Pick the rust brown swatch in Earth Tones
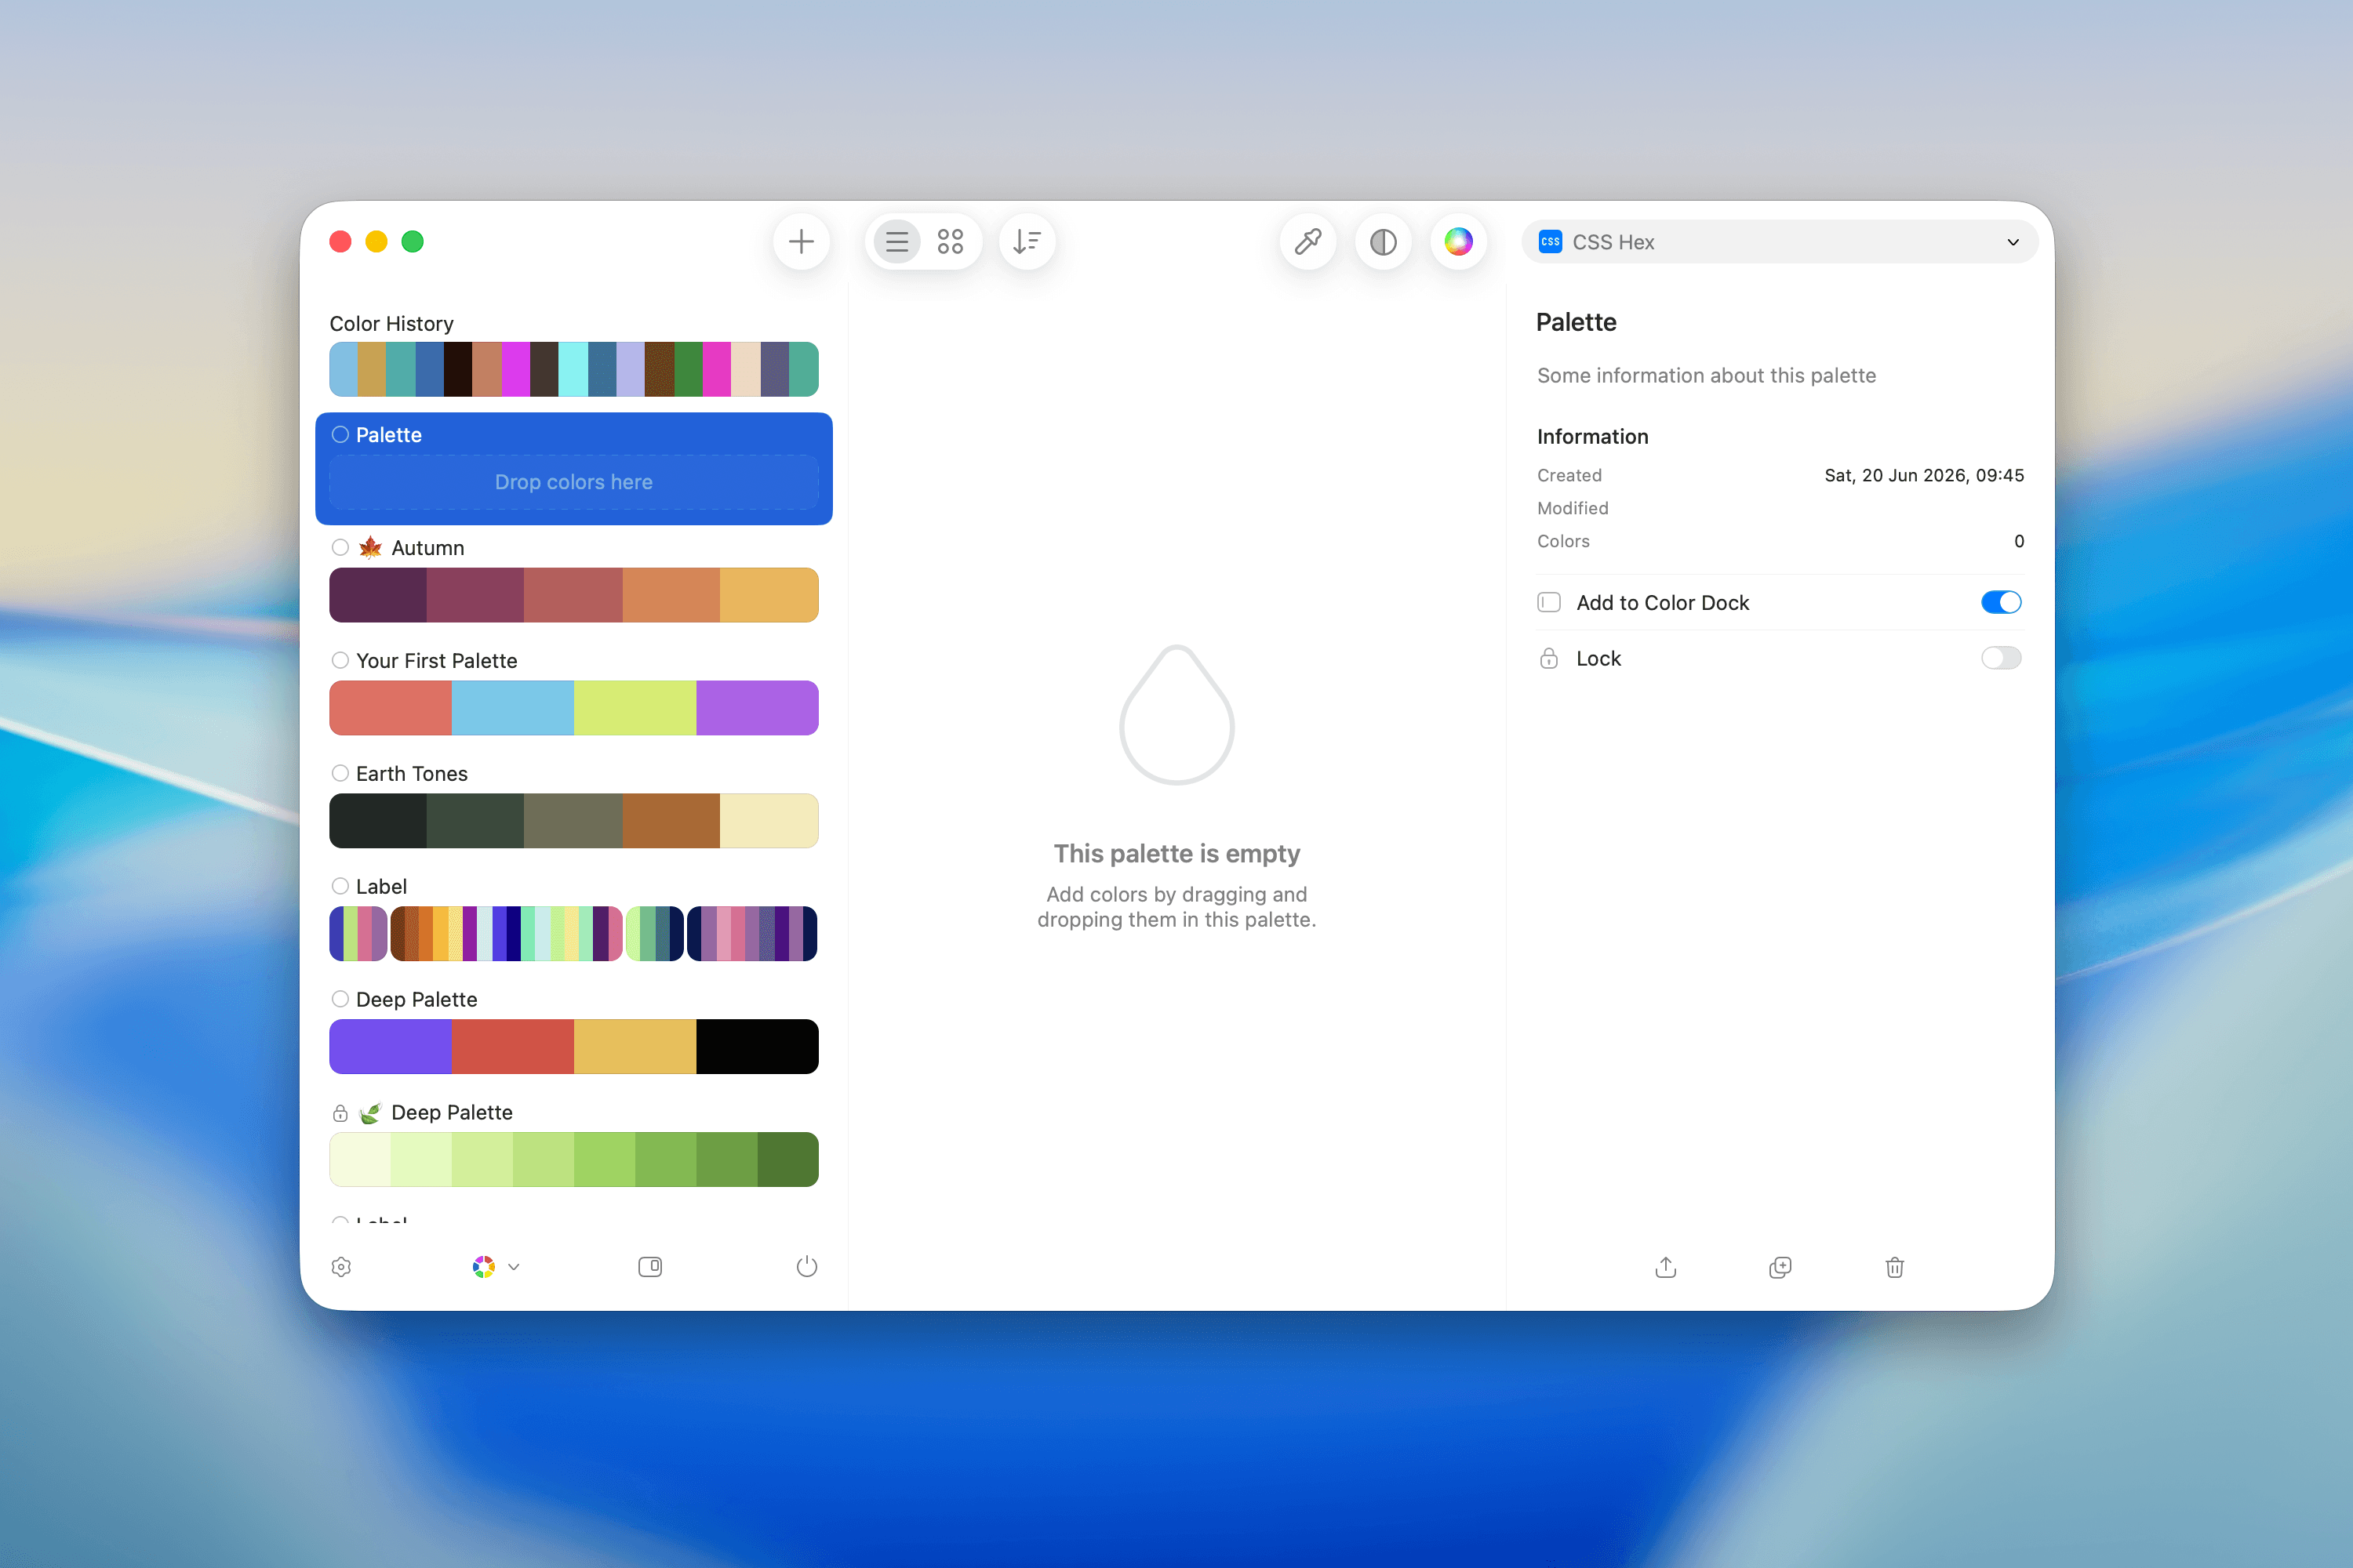 point(671,821)
